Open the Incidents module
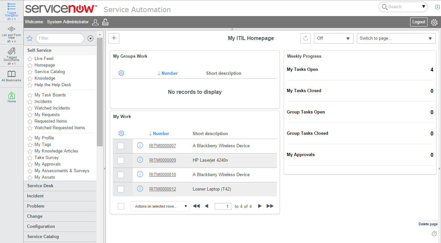Image resolution: width=441 pixels, height=243 pixels. pos(43,102)
